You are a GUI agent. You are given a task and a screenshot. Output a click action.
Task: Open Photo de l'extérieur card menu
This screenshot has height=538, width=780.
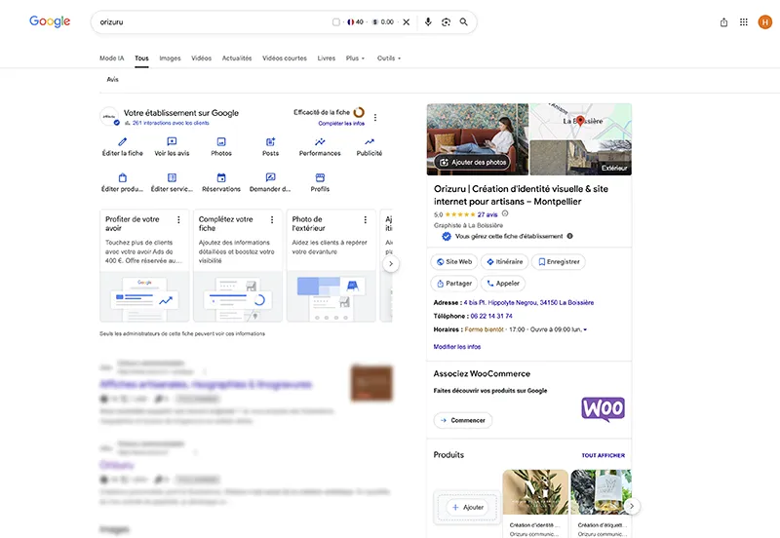(x=365, y=219)
